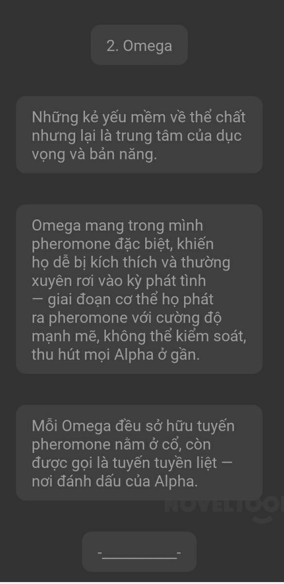Image resolution: width=284 pixels, height=584 pixels.
Task: Tap the phrase "pheromone đặc biệt, khiến"
Action: (123, 244)
